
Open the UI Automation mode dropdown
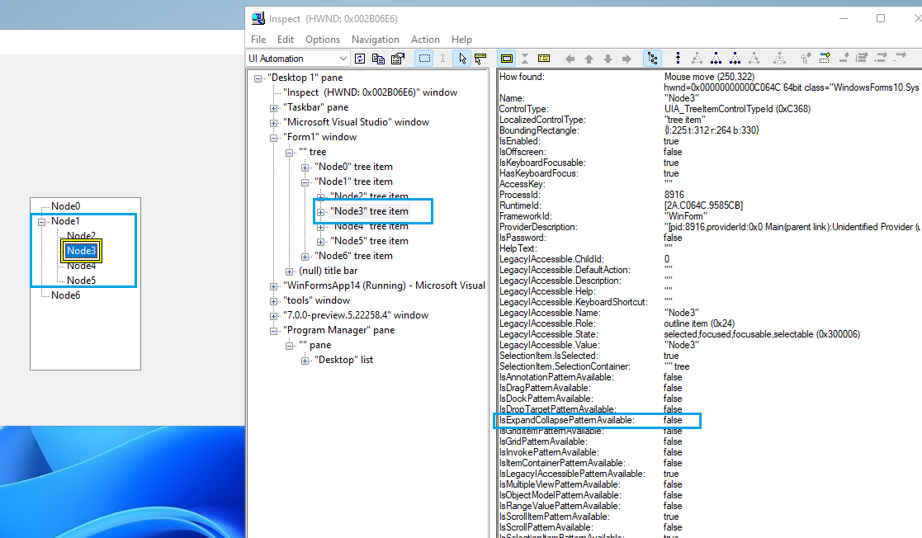tap(345, 58)
